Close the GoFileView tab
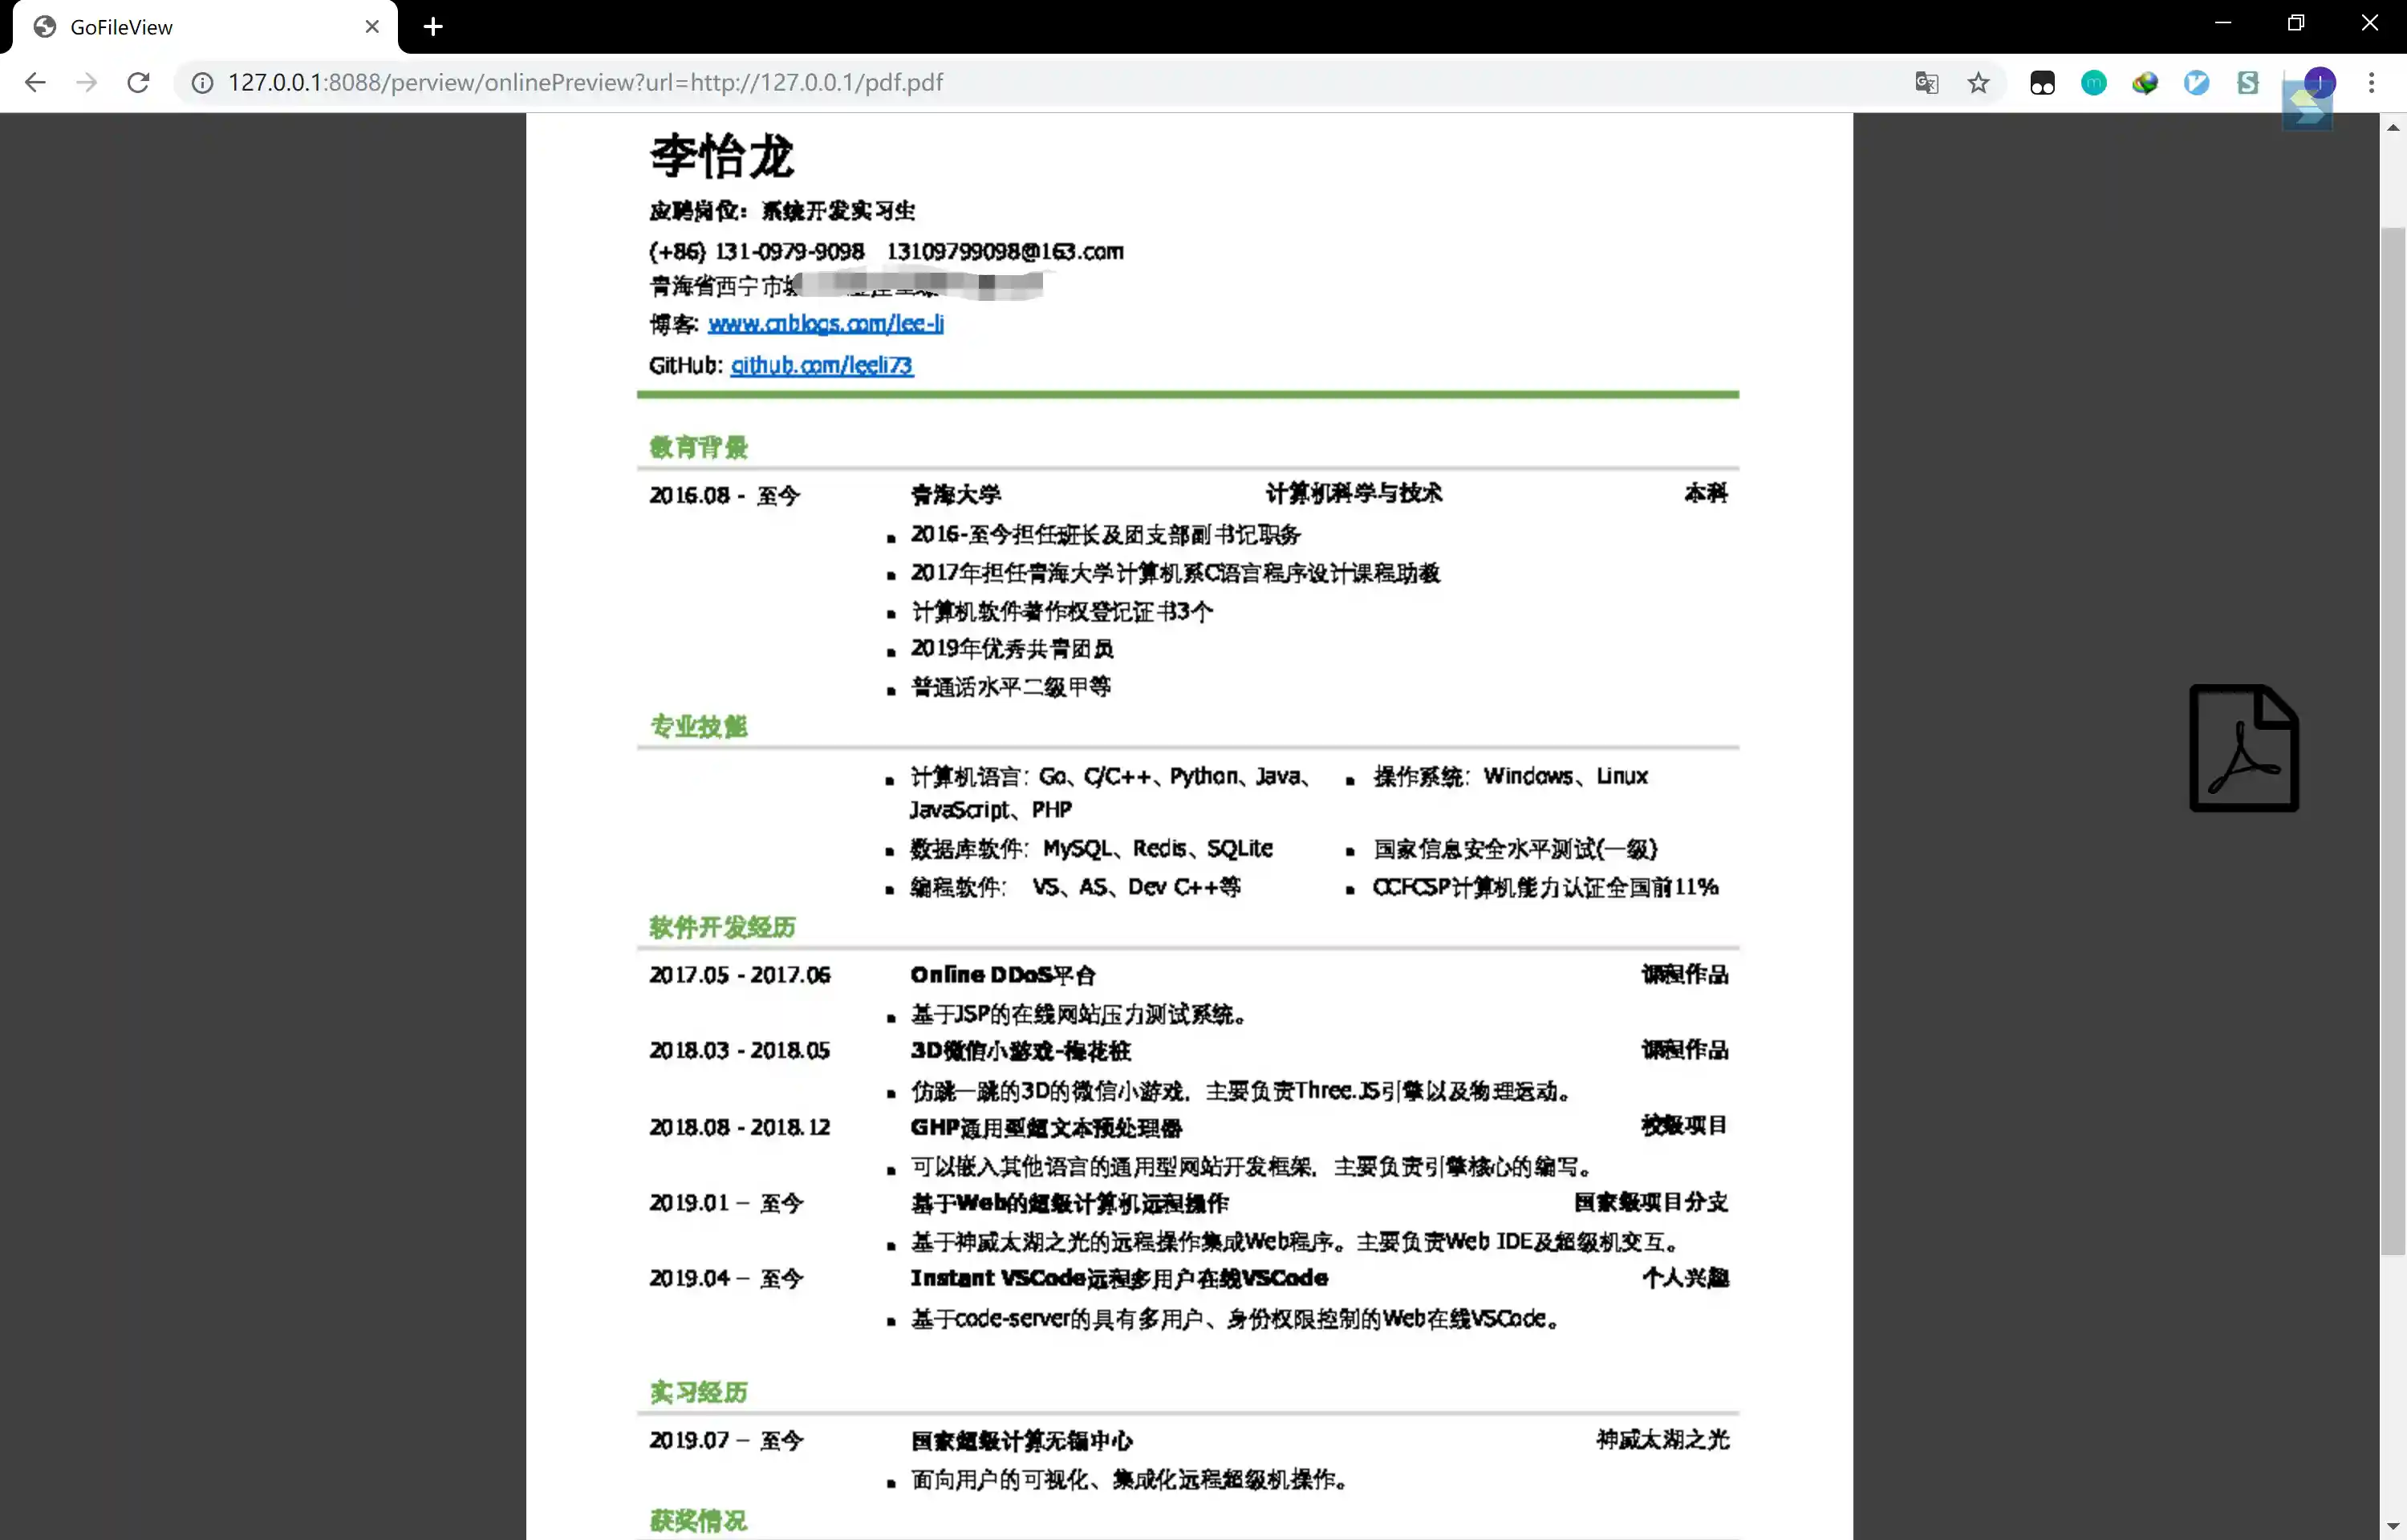Screen dimensions: 2407x1540 click(372, 27)
